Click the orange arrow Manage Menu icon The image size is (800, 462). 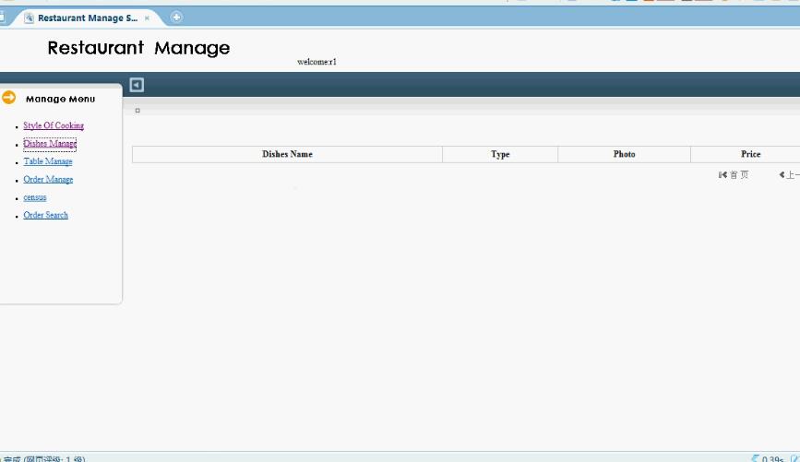pos(8,97)
